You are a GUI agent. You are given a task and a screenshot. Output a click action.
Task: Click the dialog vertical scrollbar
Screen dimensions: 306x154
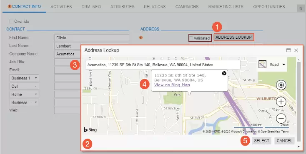click(x=298, y=102)
